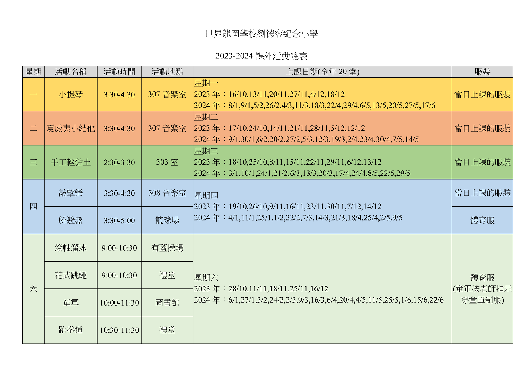Click the venue 508 音樂室
Image resolution: width=523 pixels, height=370 pixels.
coord(167,193)
